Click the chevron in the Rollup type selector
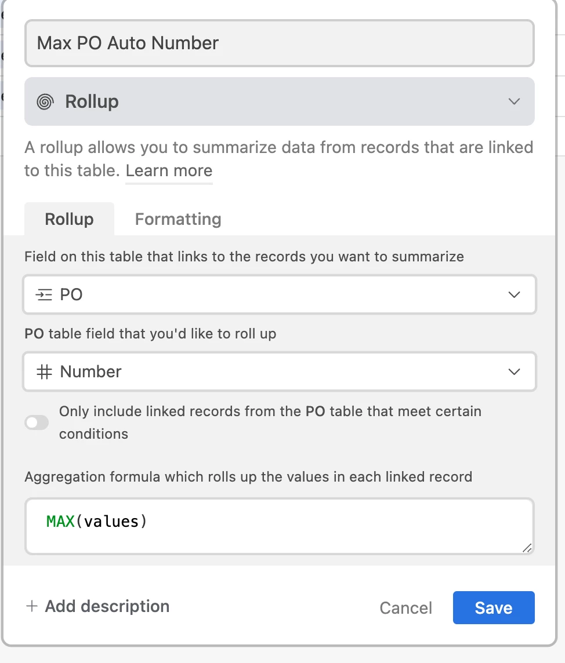Image resolution: width=565 pixels, height=663 pixels. 514,101
